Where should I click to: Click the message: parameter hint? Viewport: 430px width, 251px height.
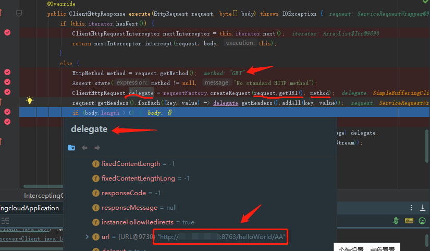[x=217, y=82]
